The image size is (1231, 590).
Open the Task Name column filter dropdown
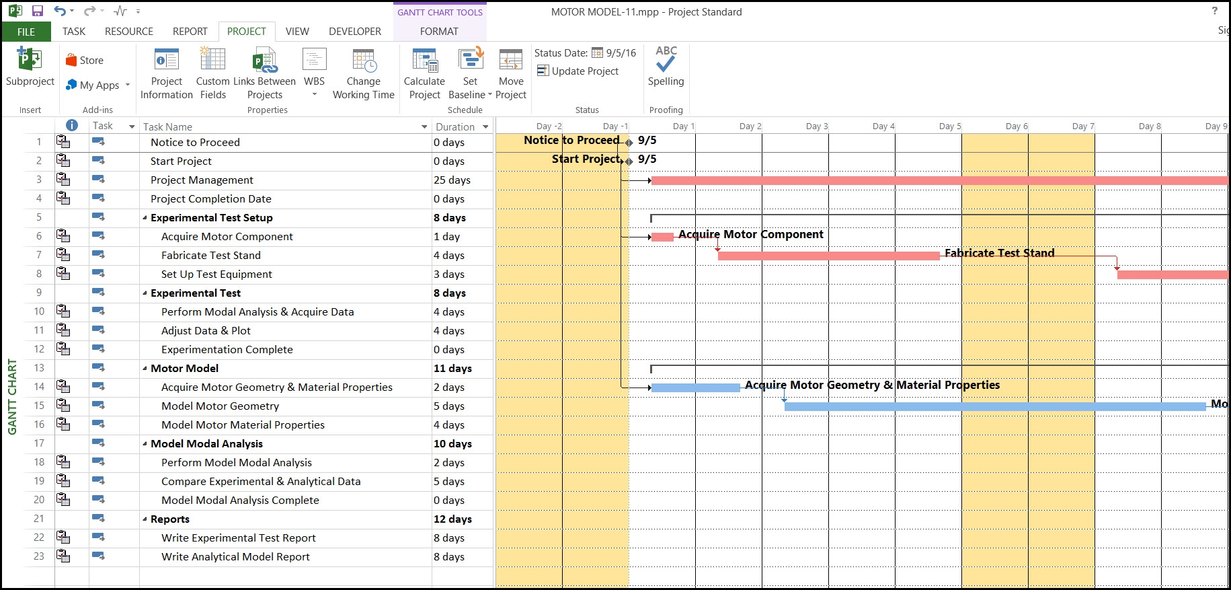pos(424,126)
